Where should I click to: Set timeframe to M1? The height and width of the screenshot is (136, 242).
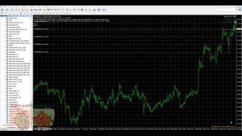click(39, 13)
